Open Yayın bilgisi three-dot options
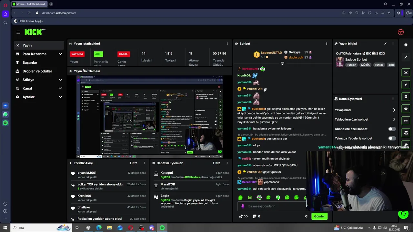The width and height of the screenshot is (413, 232). [393, 43]
